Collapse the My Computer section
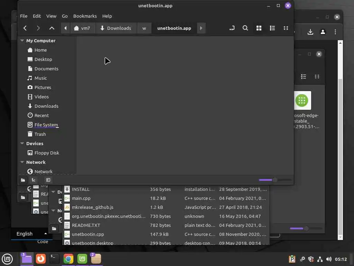 (22, 41)
